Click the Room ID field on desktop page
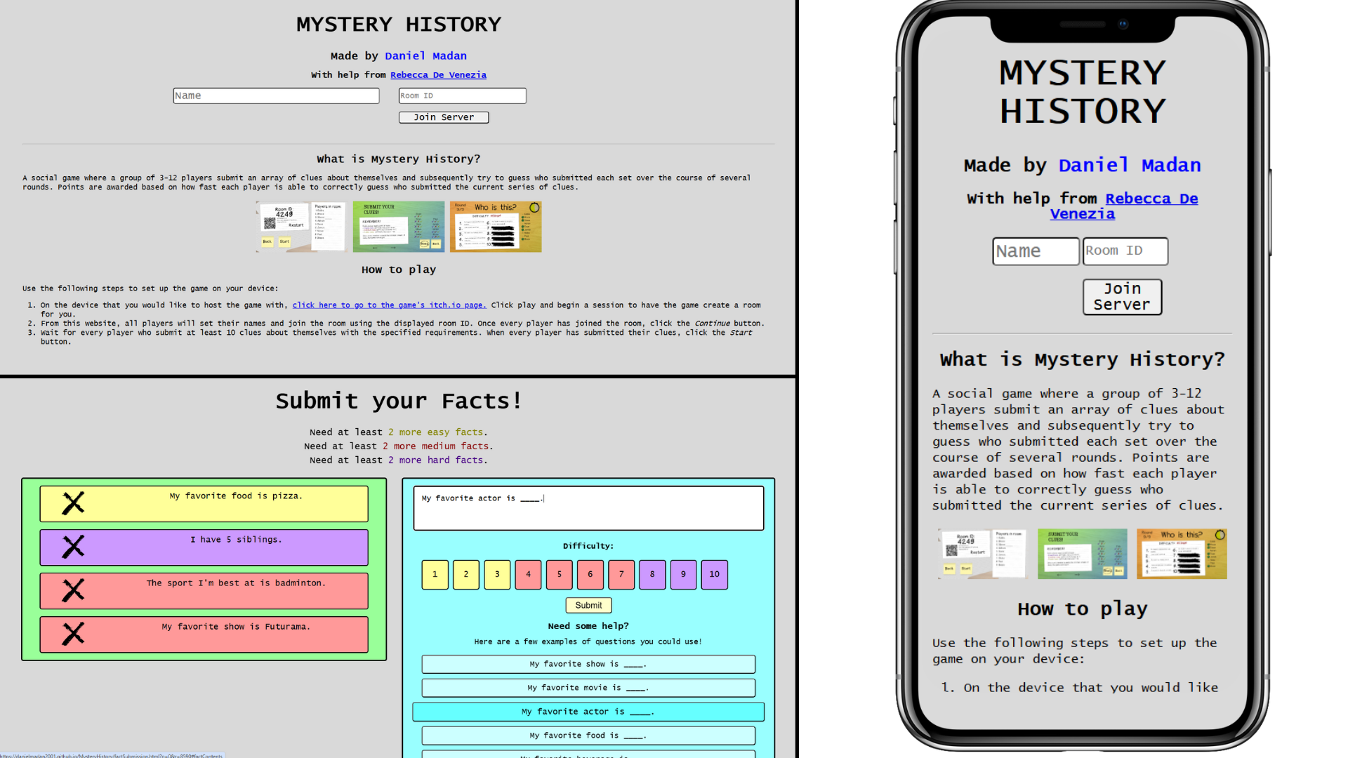Screen dimensions: 1348x758 (462, 95)
